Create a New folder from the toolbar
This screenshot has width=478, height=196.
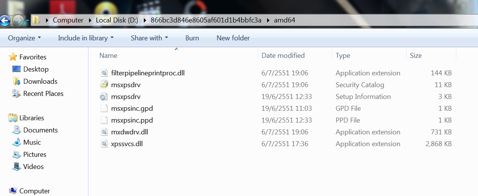233,38
